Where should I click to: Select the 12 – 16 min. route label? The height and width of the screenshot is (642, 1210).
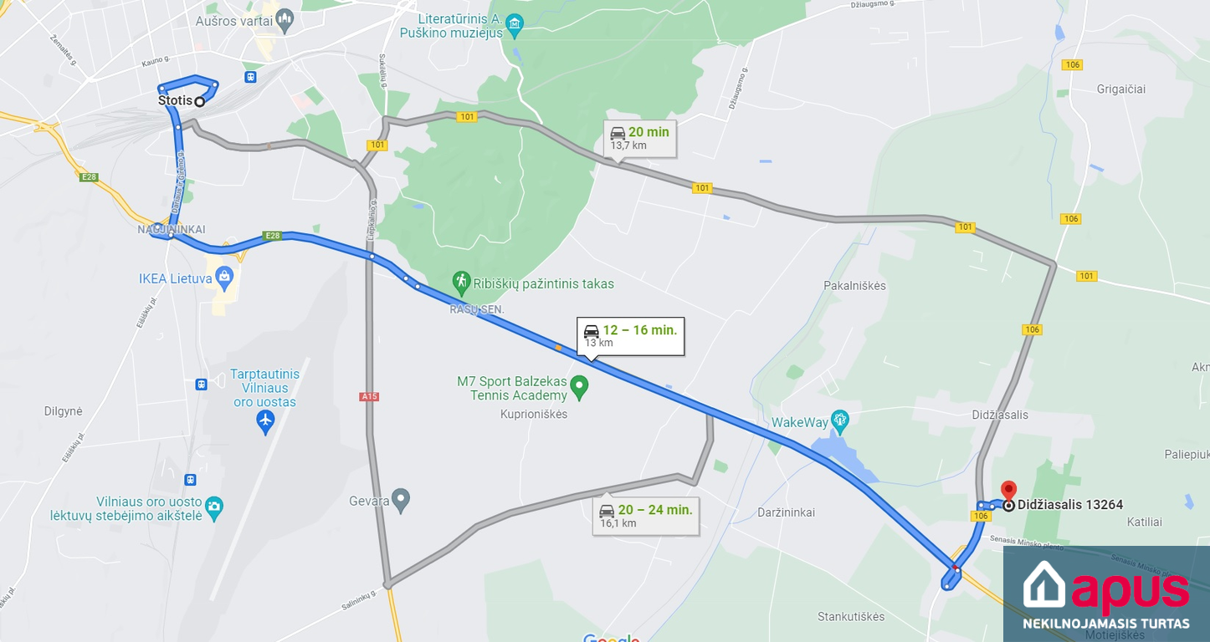(632, 336)
